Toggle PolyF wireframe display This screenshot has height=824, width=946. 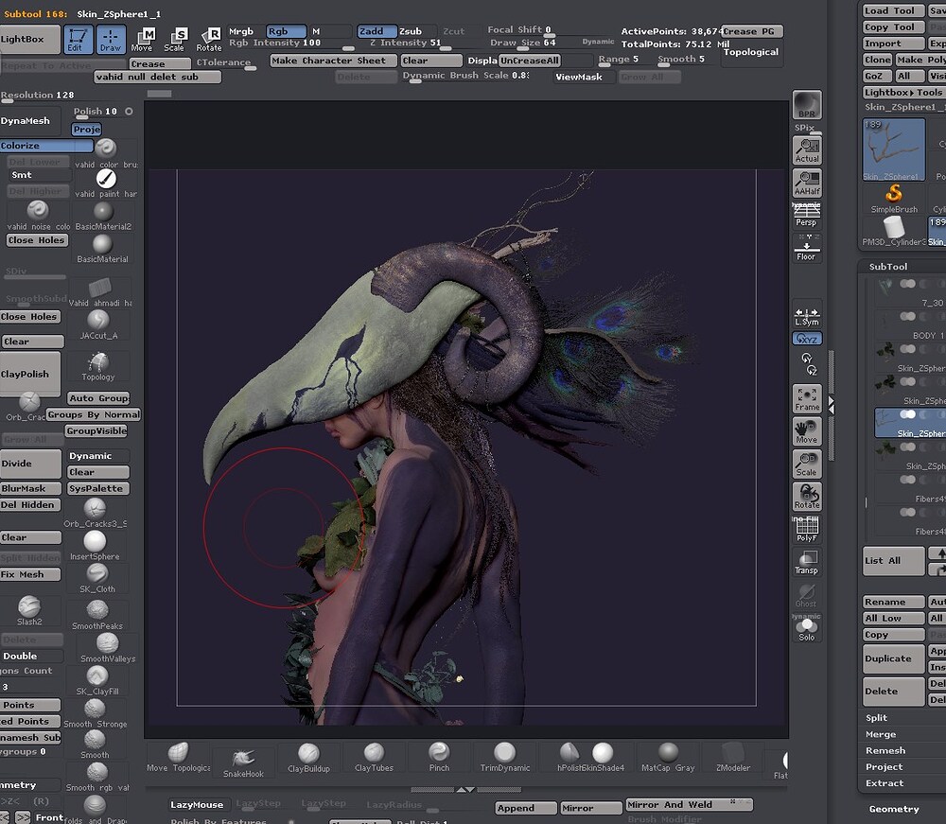tap(807, 529)
